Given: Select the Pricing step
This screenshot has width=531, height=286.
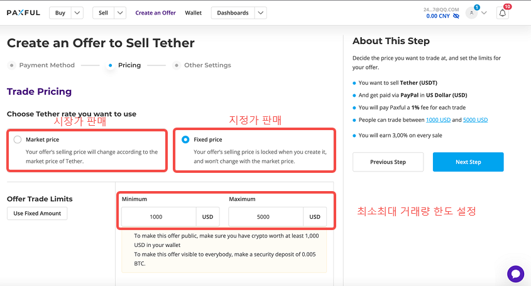Looking at the screenshot, I should (x=129, y=65).
